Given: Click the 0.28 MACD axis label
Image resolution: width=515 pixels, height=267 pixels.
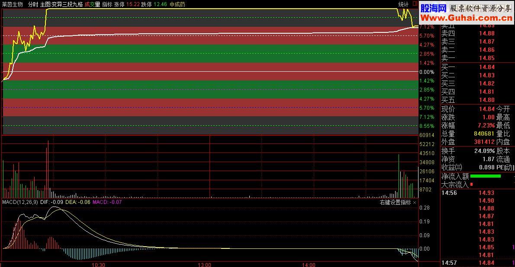Looking at the screenshot, I should [x=425, y=208].
